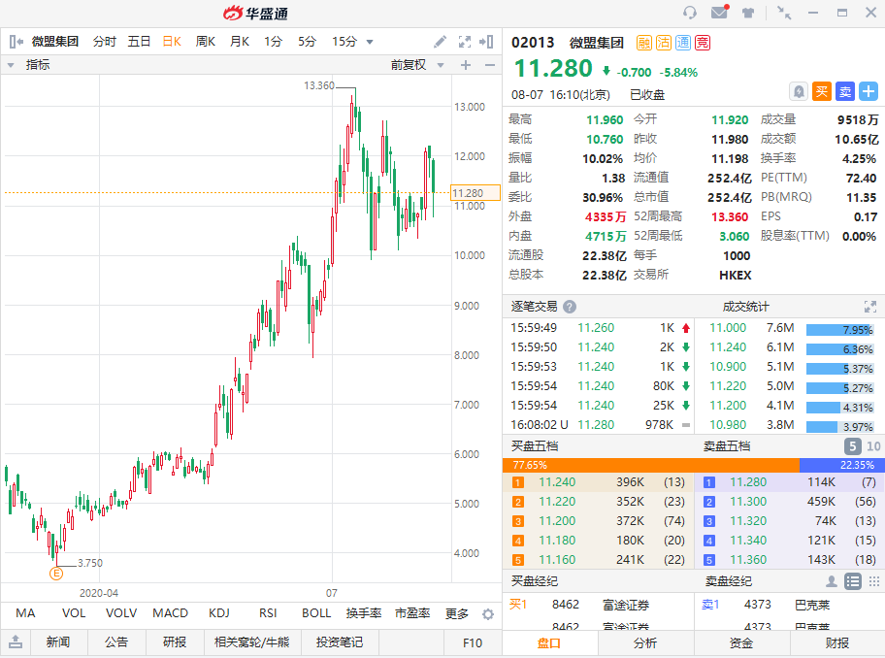Select 5分 chart
Screen dimensions: 885x658
pos(307,42)
